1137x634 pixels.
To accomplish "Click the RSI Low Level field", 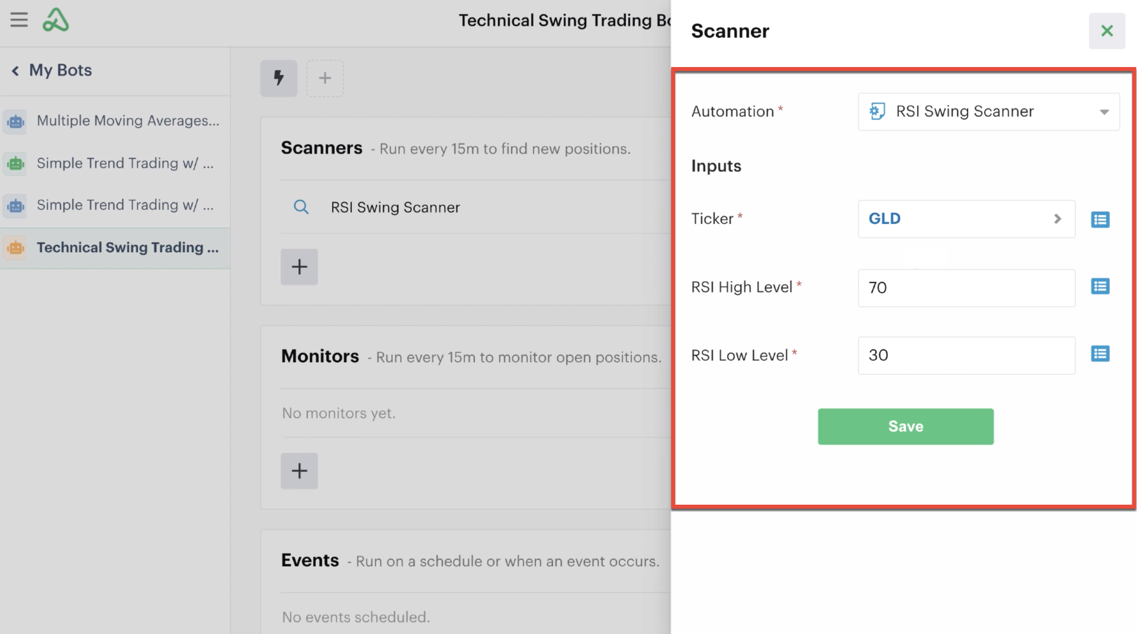I will [x=966, y=355].
